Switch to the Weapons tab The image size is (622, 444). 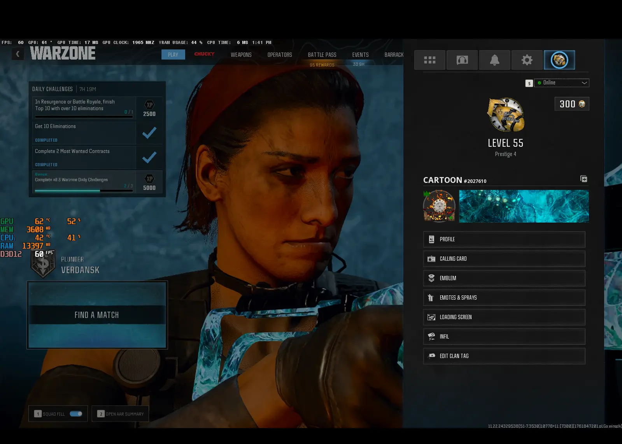point(241,55)
